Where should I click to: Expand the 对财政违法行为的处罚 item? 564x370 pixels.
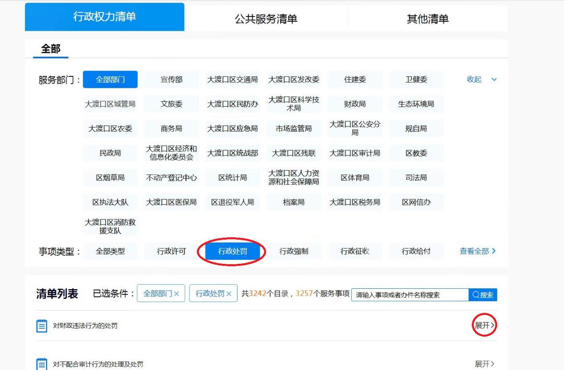tap(484, 326)
